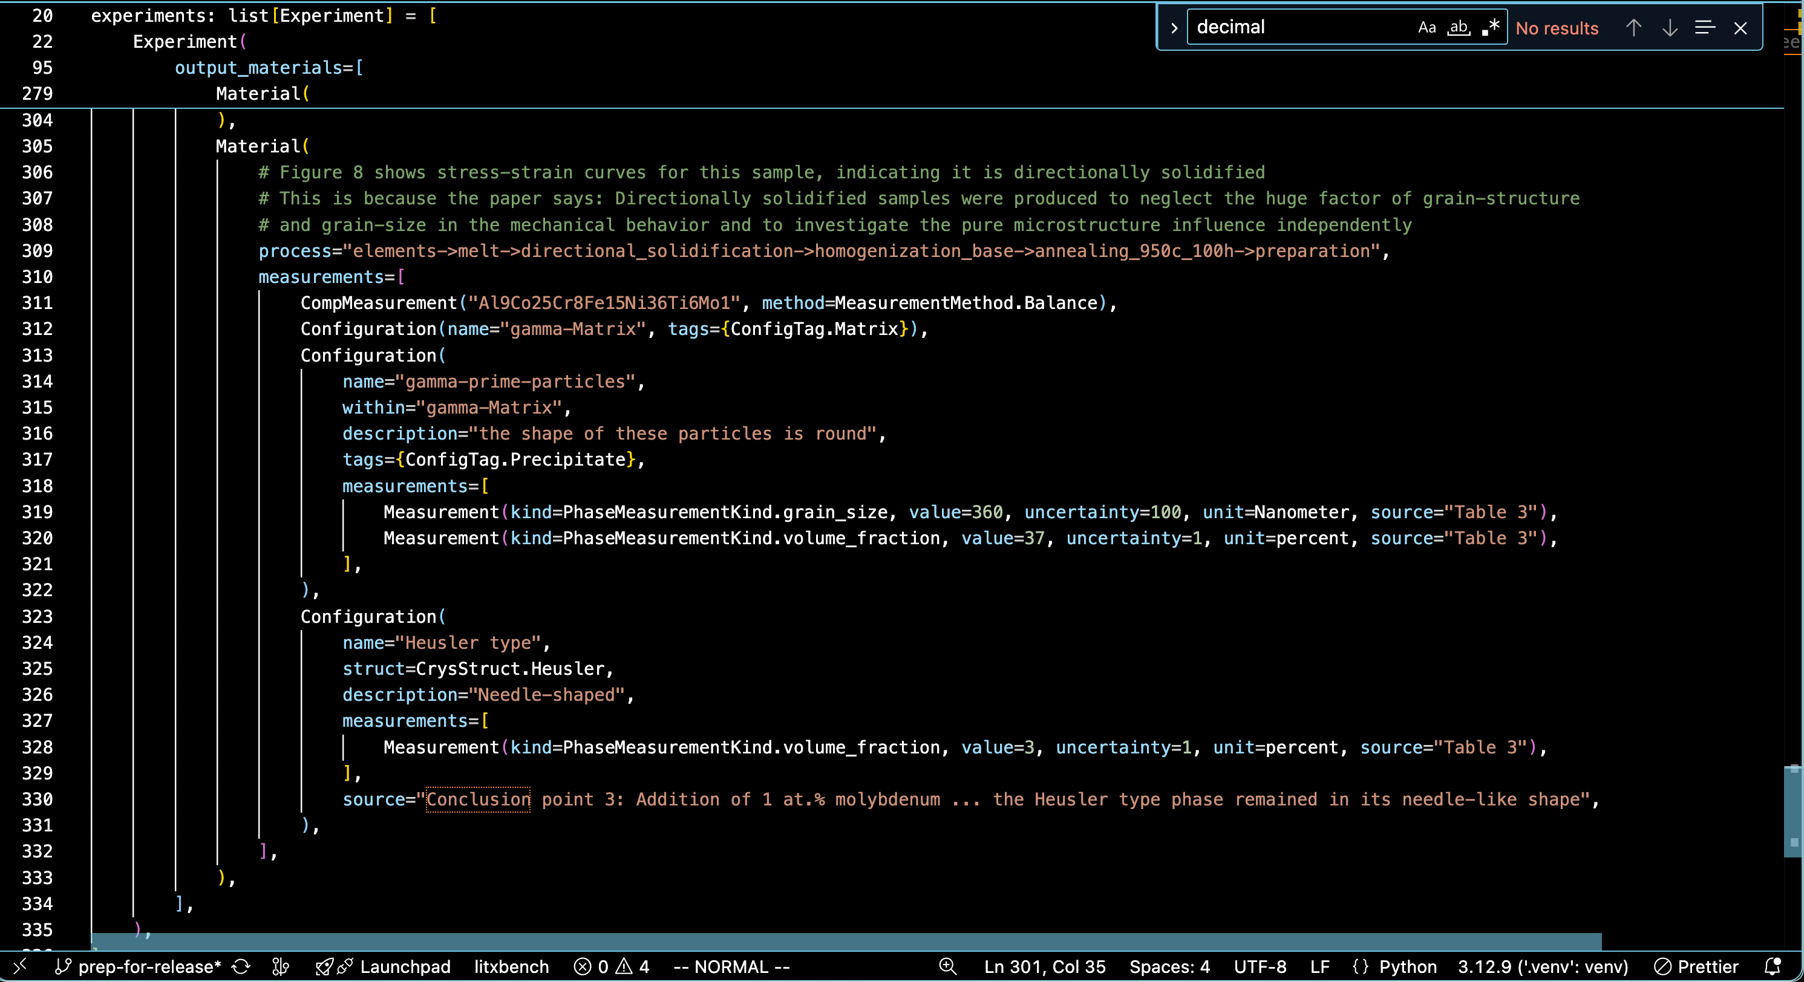
Task: Click 'Needle-shaped' description string
Action: tap(546, 694)
